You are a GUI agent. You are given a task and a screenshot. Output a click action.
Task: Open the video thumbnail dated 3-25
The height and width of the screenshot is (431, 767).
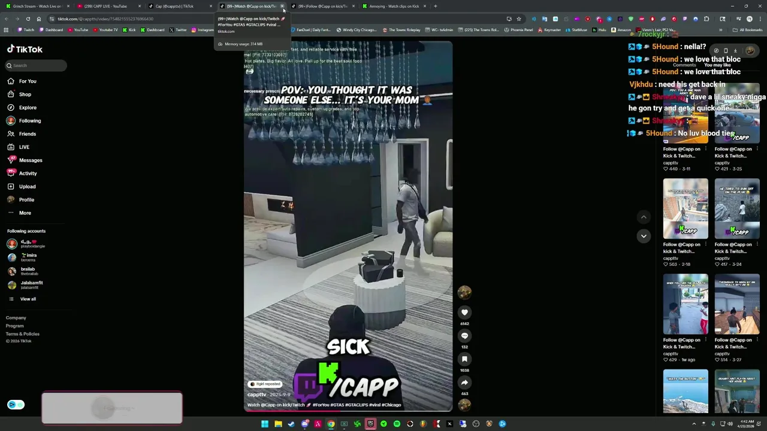[737, 114]
